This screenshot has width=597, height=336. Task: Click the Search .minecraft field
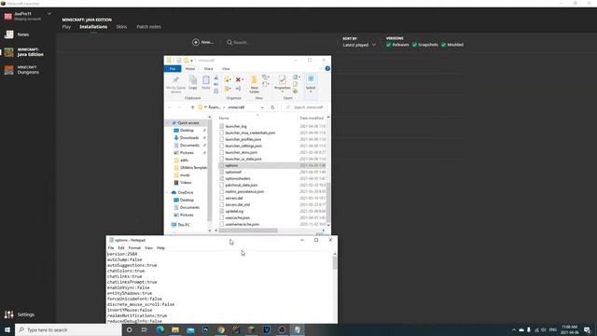[304, 107]
